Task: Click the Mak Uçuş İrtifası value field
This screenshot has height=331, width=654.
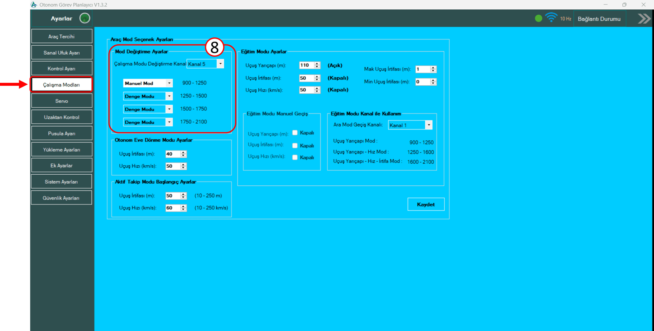Action: [x=422, y=69]
